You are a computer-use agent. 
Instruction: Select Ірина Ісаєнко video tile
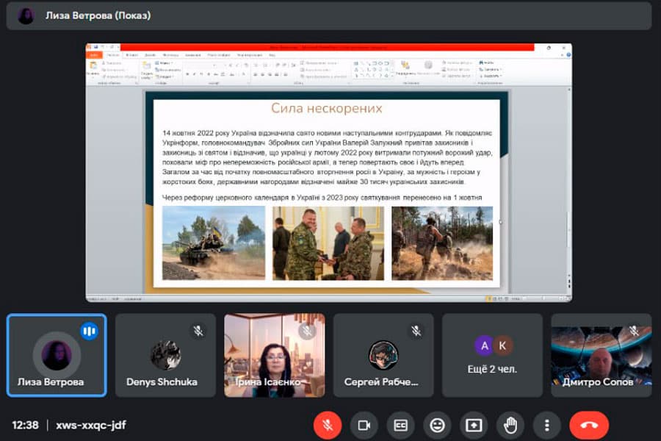274,356
